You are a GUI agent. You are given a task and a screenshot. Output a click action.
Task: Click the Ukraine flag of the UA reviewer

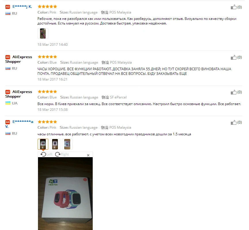[x=8, y=103]
